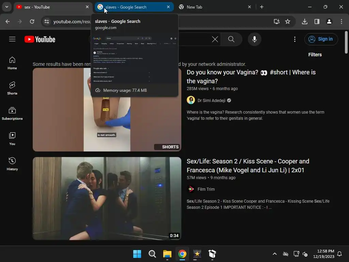
Task: Open Subscriptions in the sidebar
Action: (12, 113)
